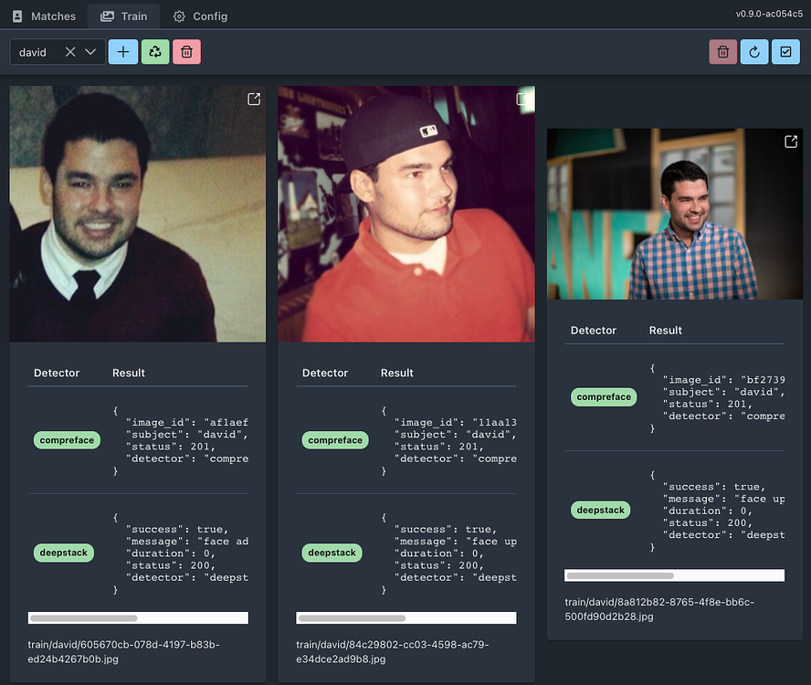Click the plus icon to add a subject
811x685 pixels.
122,51
